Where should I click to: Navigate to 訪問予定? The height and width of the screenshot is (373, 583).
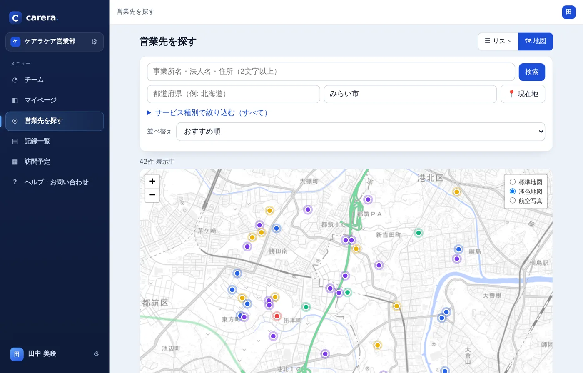point(55,162)
